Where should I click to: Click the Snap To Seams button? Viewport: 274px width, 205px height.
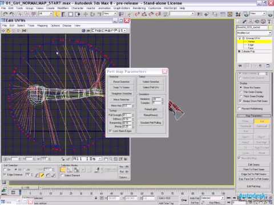click(x=122, y=88)
